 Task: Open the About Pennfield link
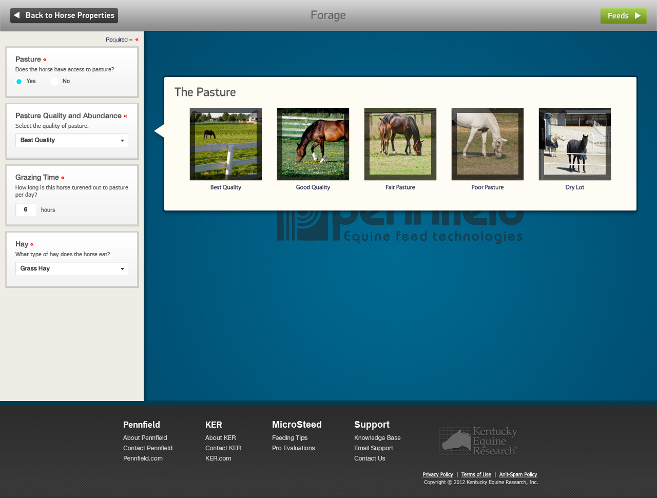[x=145, y=438]
